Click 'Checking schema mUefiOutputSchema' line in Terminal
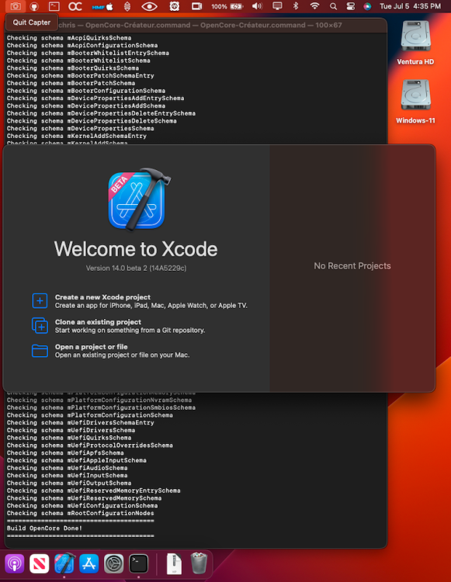451x582 pixels. click(x=69, y=483)
